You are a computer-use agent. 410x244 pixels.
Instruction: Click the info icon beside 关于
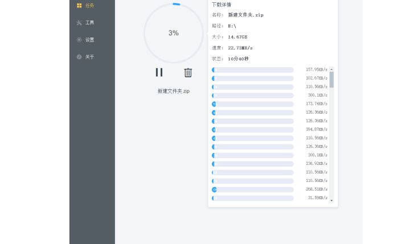(79, 57)
